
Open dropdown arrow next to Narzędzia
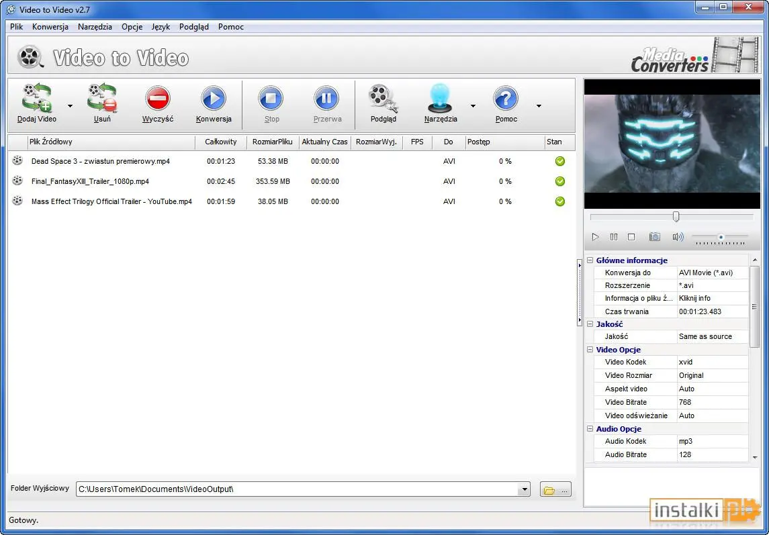coord(473,105)
